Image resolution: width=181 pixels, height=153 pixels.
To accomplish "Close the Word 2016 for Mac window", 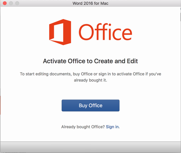I will click(5, 3).
